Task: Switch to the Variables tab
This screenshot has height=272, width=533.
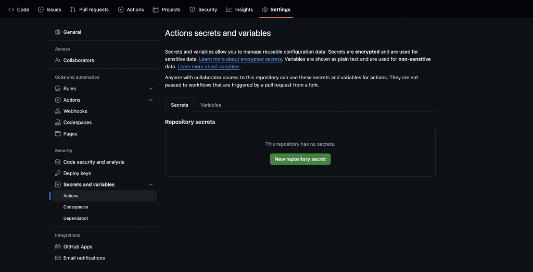Action: (x=210, y=105)
